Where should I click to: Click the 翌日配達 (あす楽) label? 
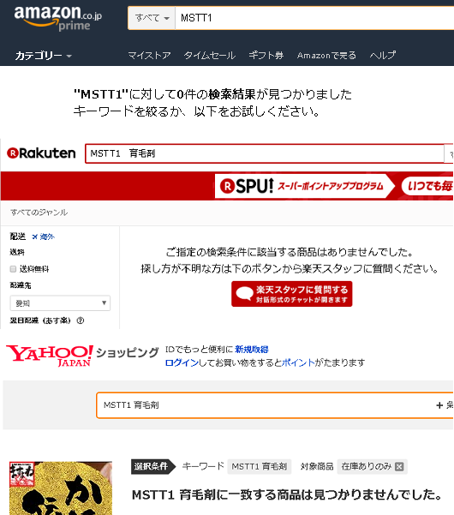point(40,320)
